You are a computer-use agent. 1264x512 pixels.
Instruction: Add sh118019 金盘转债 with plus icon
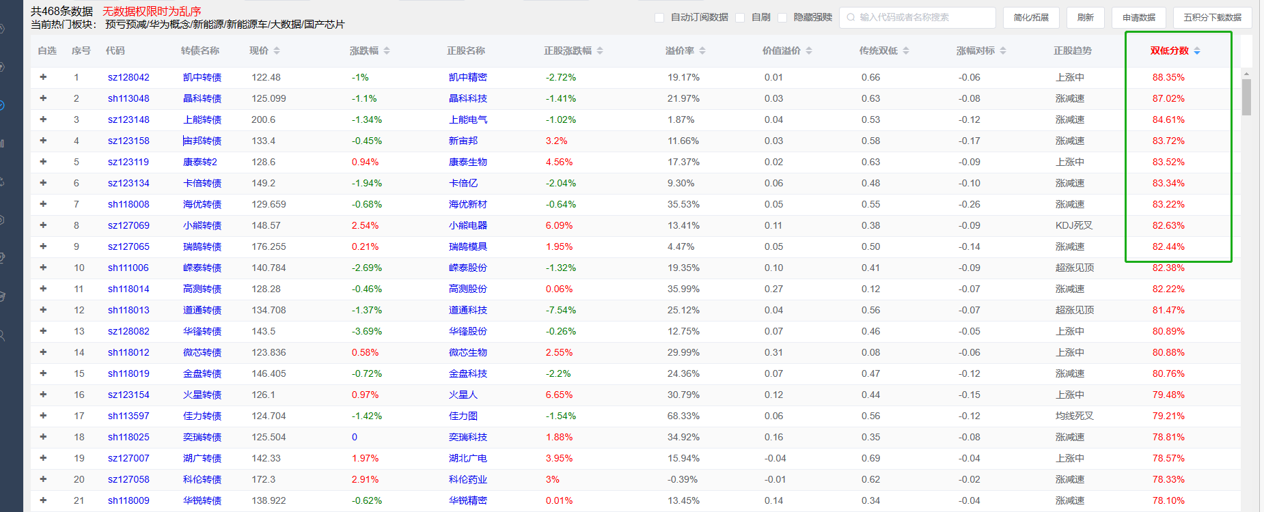coord(43,373)
